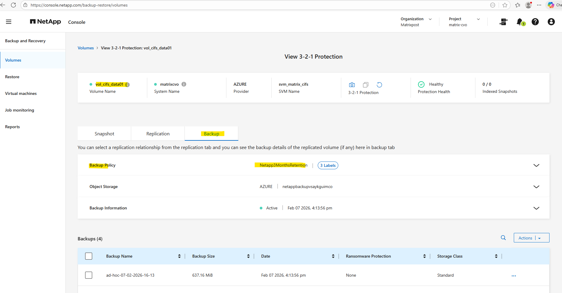This screenshot has height=293, width=562.
Task: Open the hamburger navigation menu
Action: coord(9,22)
